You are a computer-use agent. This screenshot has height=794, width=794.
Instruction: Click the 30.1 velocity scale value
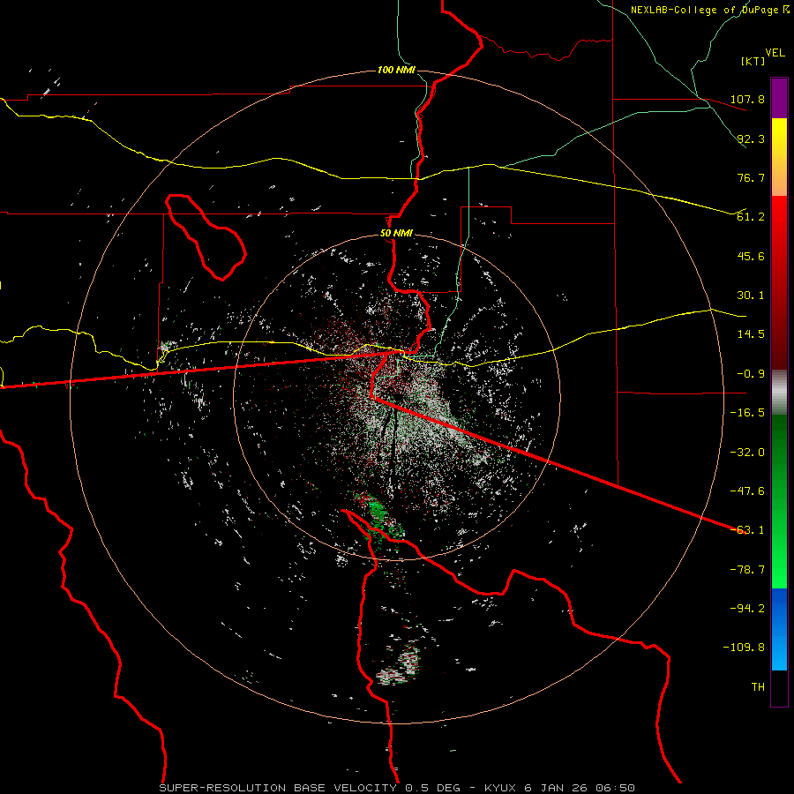[751, 296]
